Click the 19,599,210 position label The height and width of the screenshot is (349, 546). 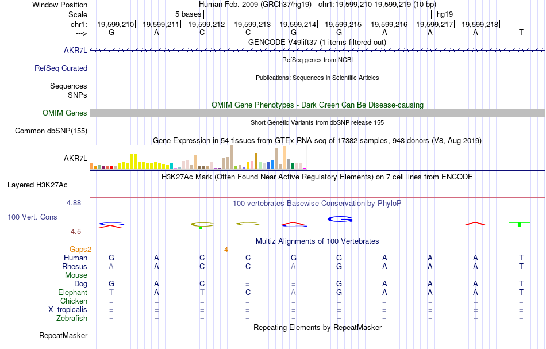point(116,24)
